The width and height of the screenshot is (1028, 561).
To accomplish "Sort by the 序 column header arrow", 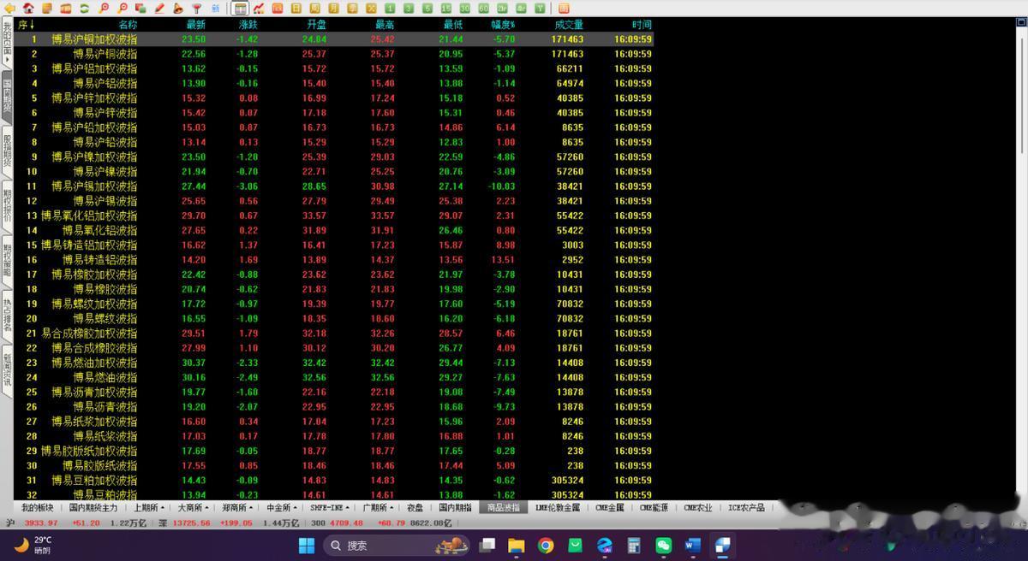I will (32, 25).
